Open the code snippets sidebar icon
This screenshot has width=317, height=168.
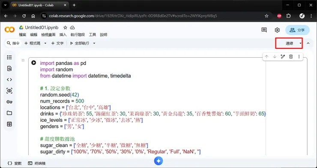[x=9, y=80]
